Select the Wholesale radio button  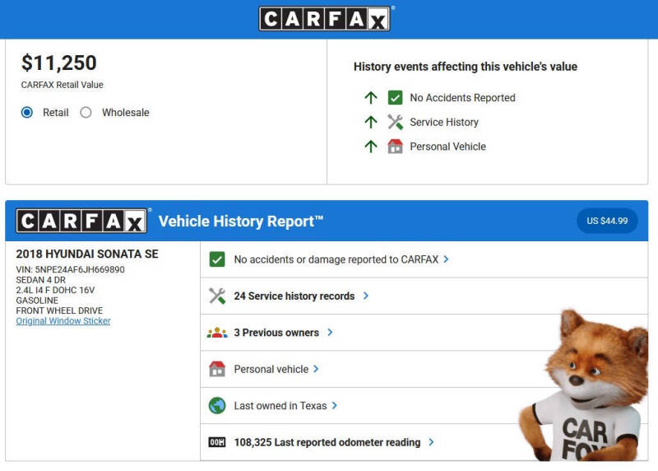[86, 113]
